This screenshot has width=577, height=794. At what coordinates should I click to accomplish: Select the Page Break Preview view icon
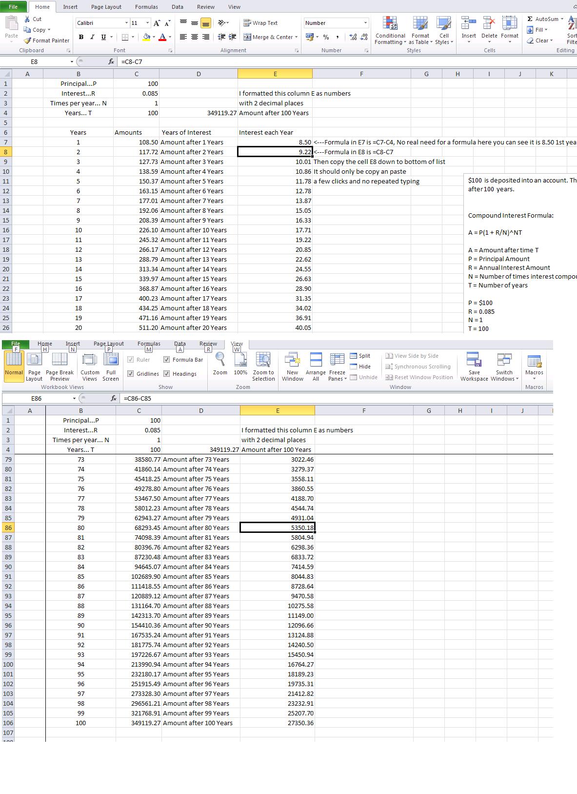pos(60,360)
